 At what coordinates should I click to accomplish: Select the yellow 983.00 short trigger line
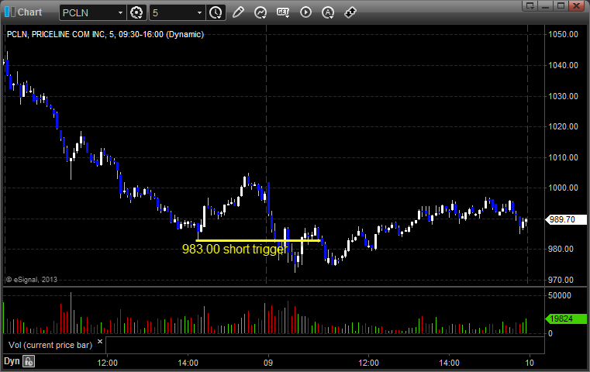pyautogui.click(x=258, y=240)
